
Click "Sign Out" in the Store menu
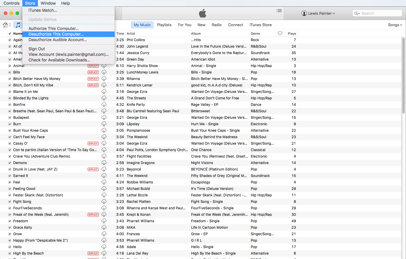[x=36, y=49]
